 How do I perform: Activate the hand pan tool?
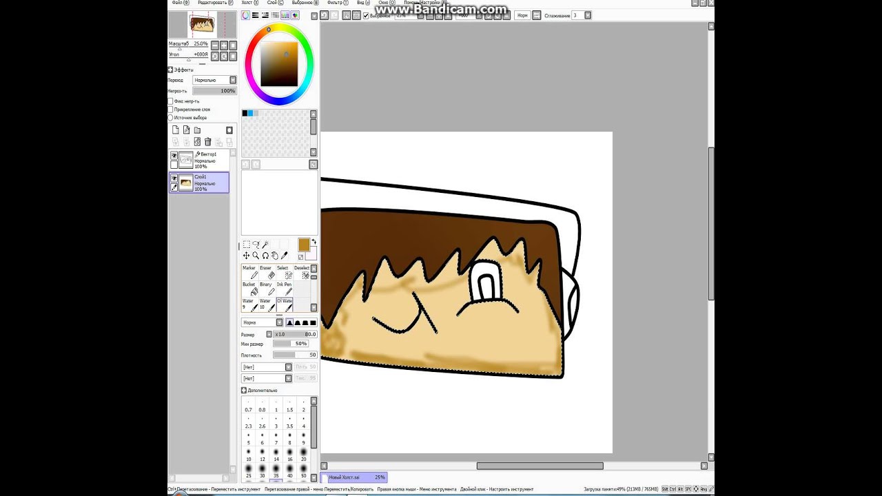[x=274, y=256]
